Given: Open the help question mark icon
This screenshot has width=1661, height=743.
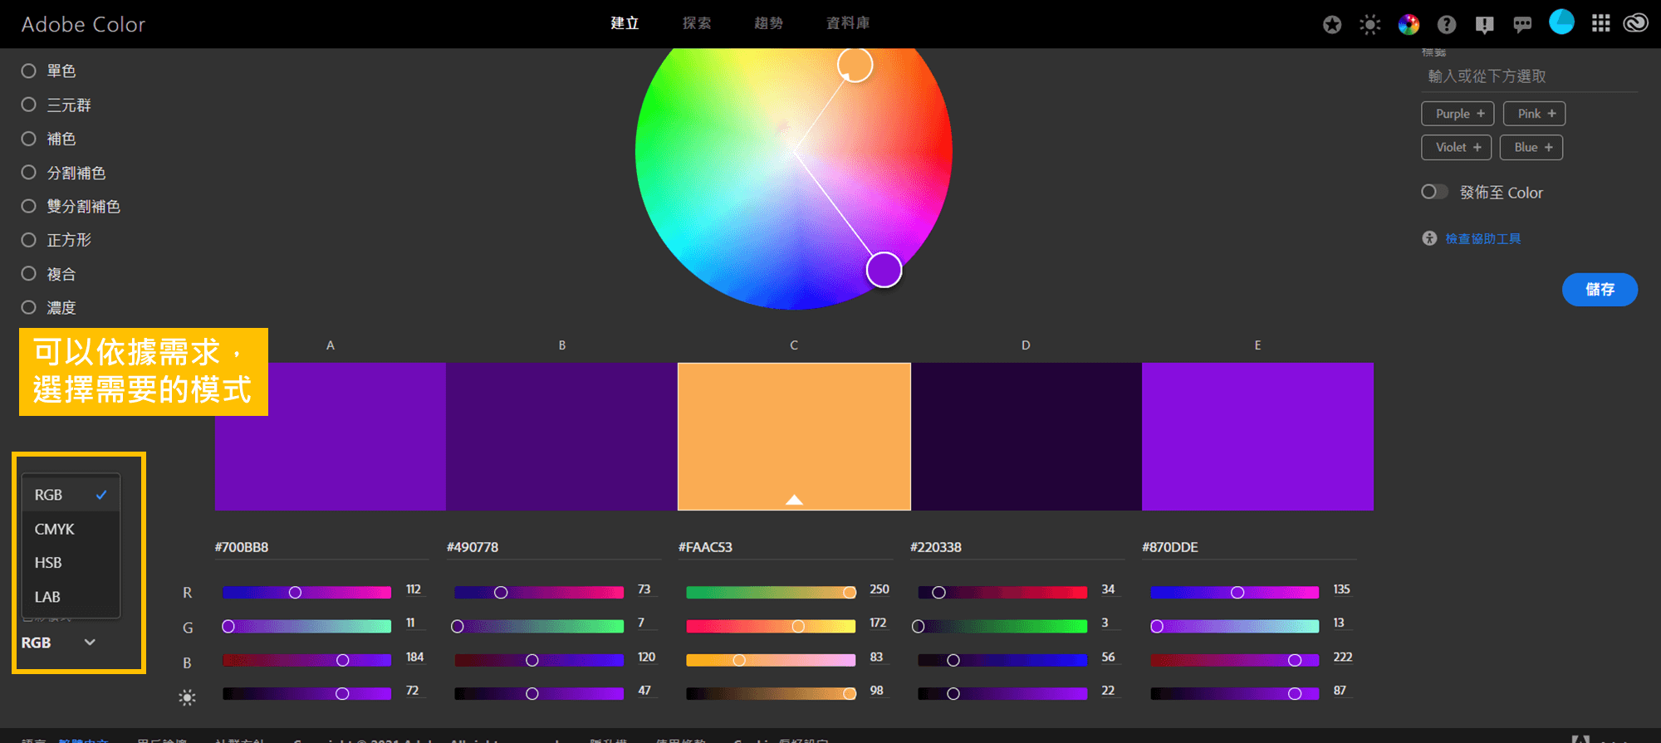Looking at the screenshot, I should click(x=1447, y=25).
